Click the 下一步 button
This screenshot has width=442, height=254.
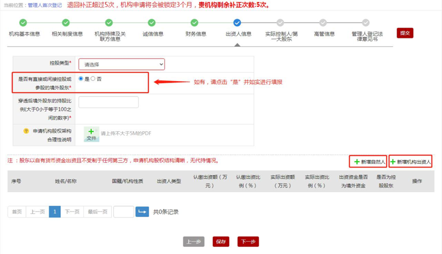[248, 241]
